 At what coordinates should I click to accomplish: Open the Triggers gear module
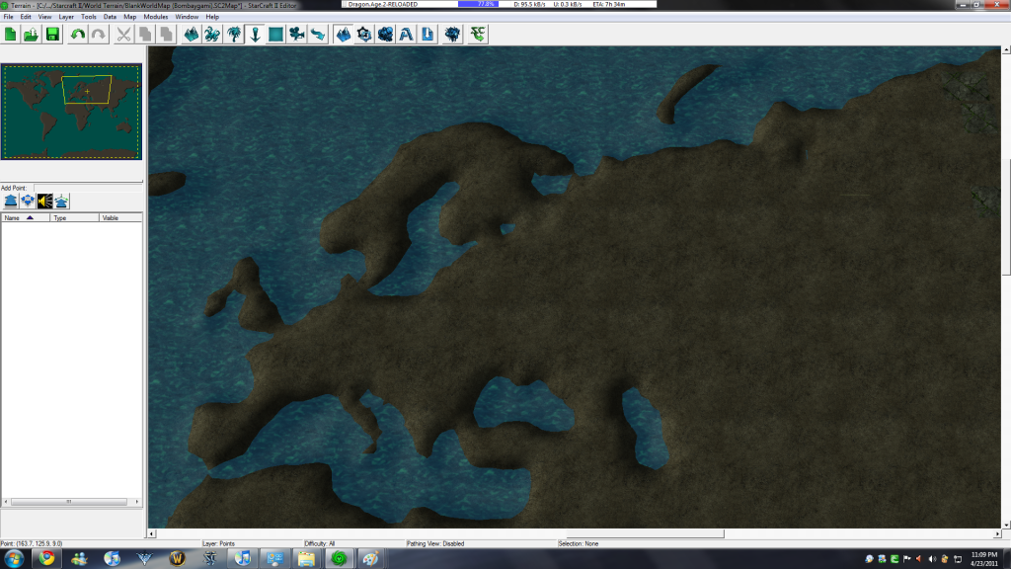[364, 35]
